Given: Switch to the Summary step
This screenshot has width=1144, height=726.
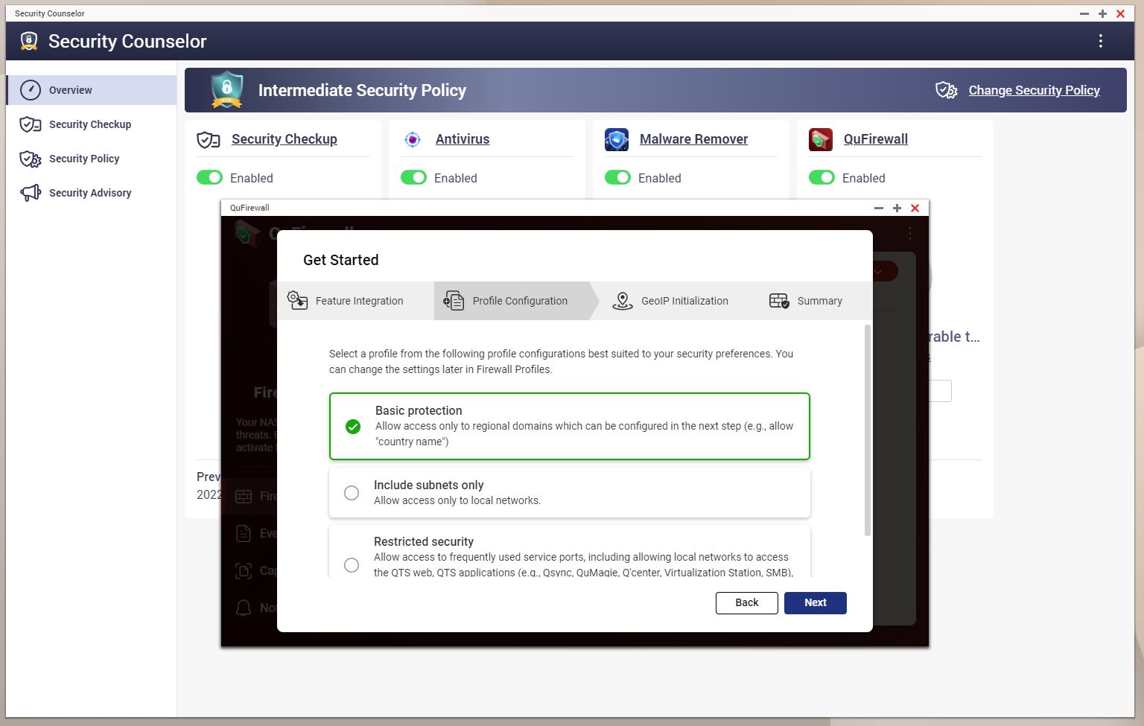Looking at the screenshot, I should 806,301.
